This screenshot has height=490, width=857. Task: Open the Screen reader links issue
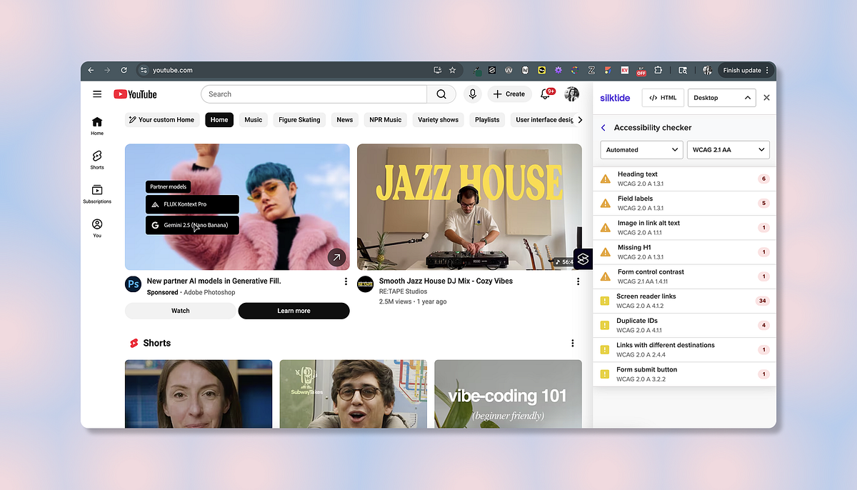coord(684,301)
